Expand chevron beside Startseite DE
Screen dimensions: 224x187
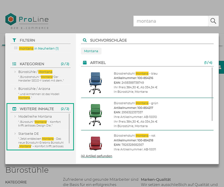[15, 133]
